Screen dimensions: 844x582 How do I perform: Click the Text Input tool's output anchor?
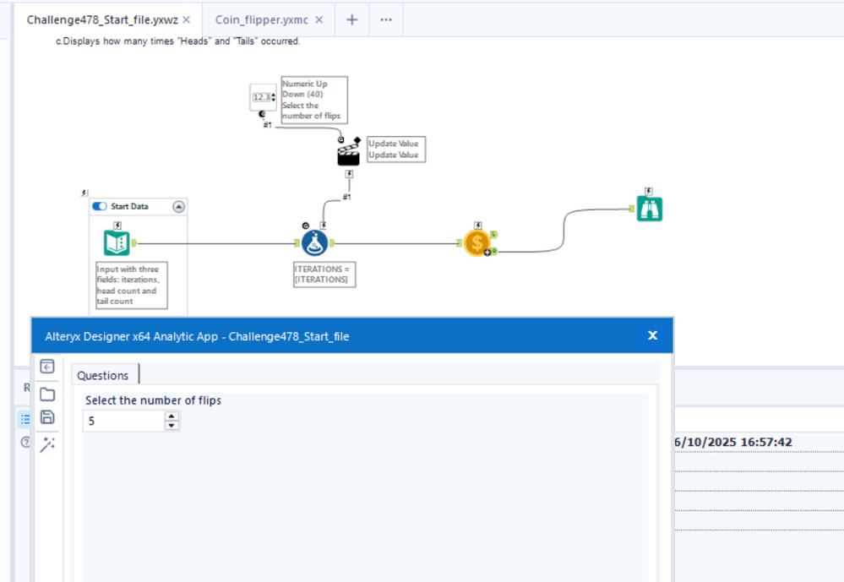pyautogui.click(x=134, y=243)
